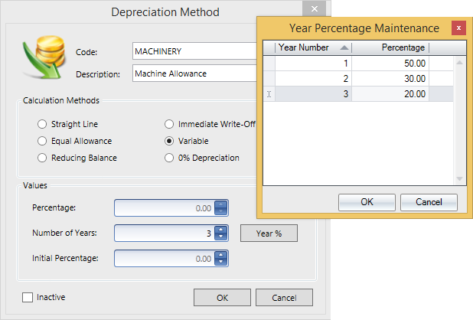
Task: Select the Variable calculation method
Action: 169,141
